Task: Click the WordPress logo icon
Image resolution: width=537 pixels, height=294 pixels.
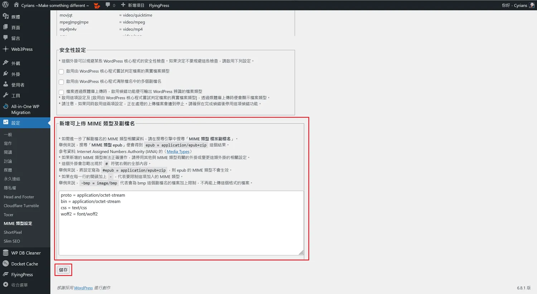Action: [5, 5]
